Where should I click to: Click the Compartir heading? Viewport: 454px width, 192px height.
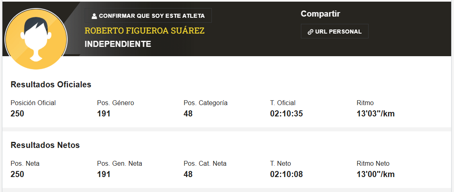pyautogui.click(x=320, y=14)
